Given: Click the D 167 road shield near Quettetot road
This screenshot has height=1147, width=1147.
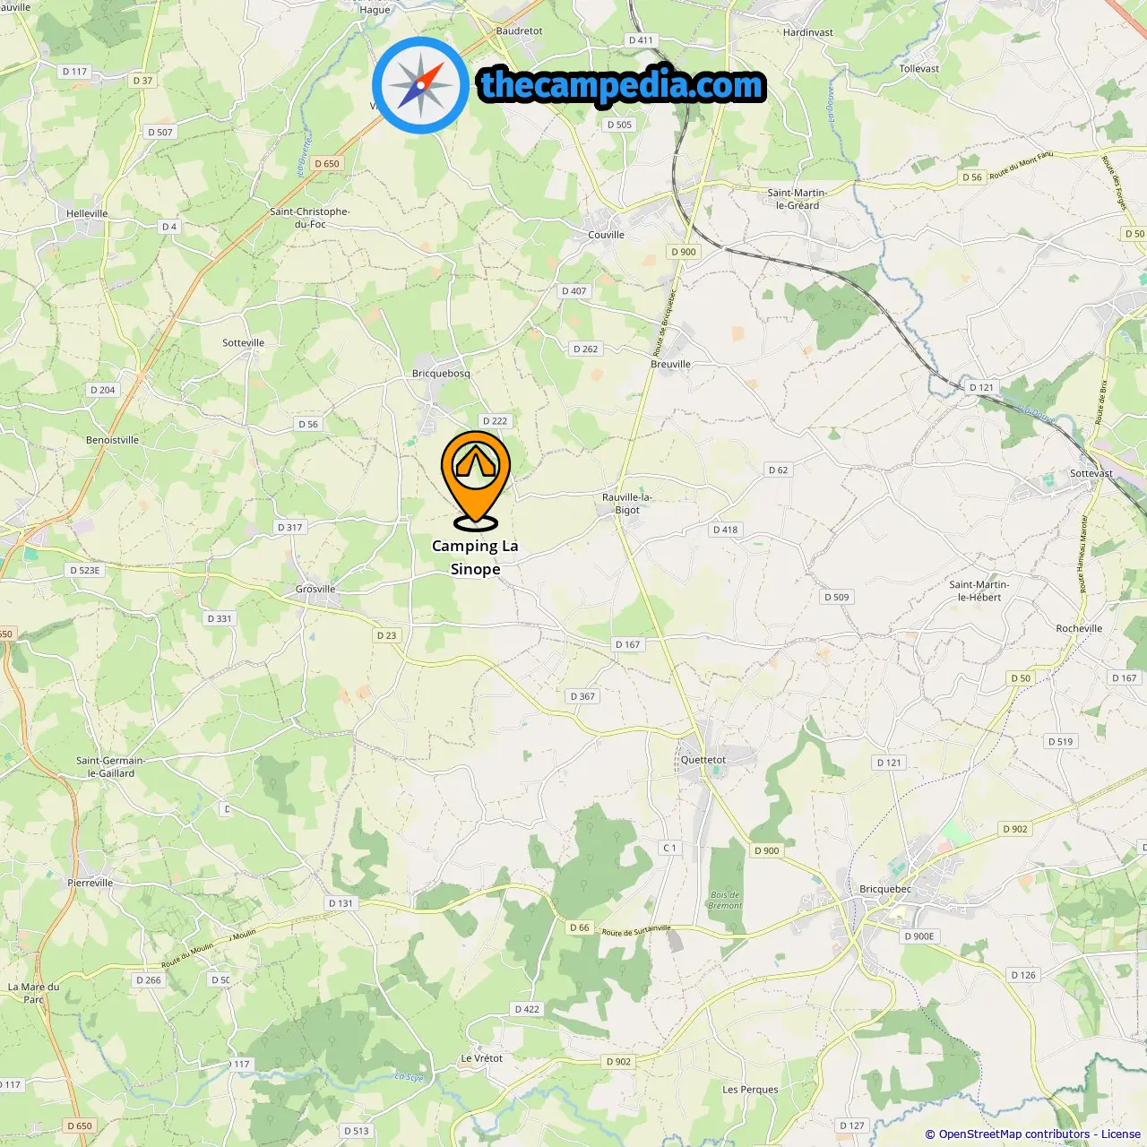Looking at the screenshot, I should point(628,645).
